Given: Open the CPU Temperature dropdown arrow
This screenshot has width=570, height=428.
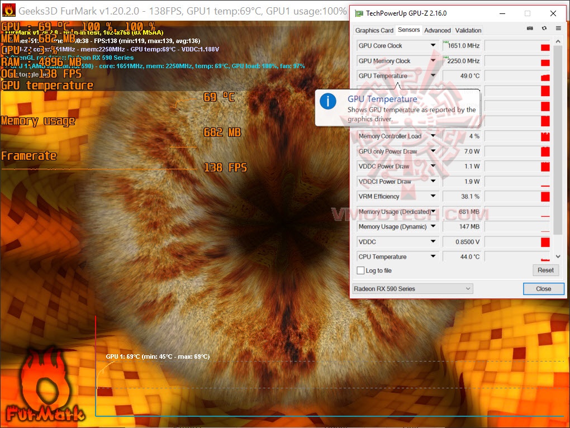Looking at the screenshot, I should pos(433,256).
